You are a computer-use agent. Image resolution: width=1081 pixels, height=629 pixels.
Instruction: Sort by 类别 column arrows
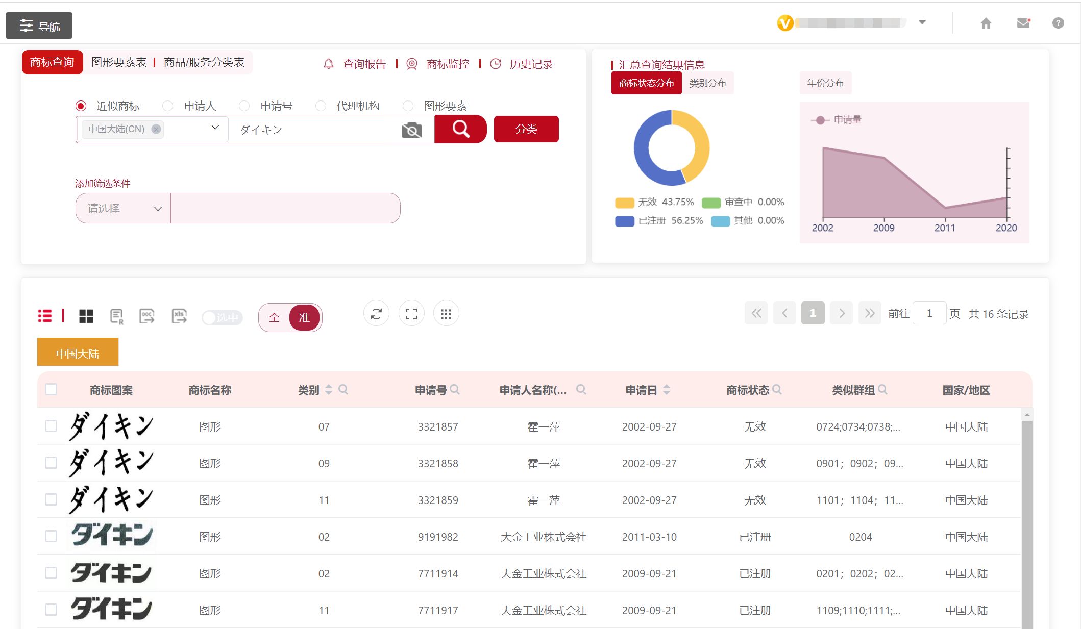[x=329, y=390]
